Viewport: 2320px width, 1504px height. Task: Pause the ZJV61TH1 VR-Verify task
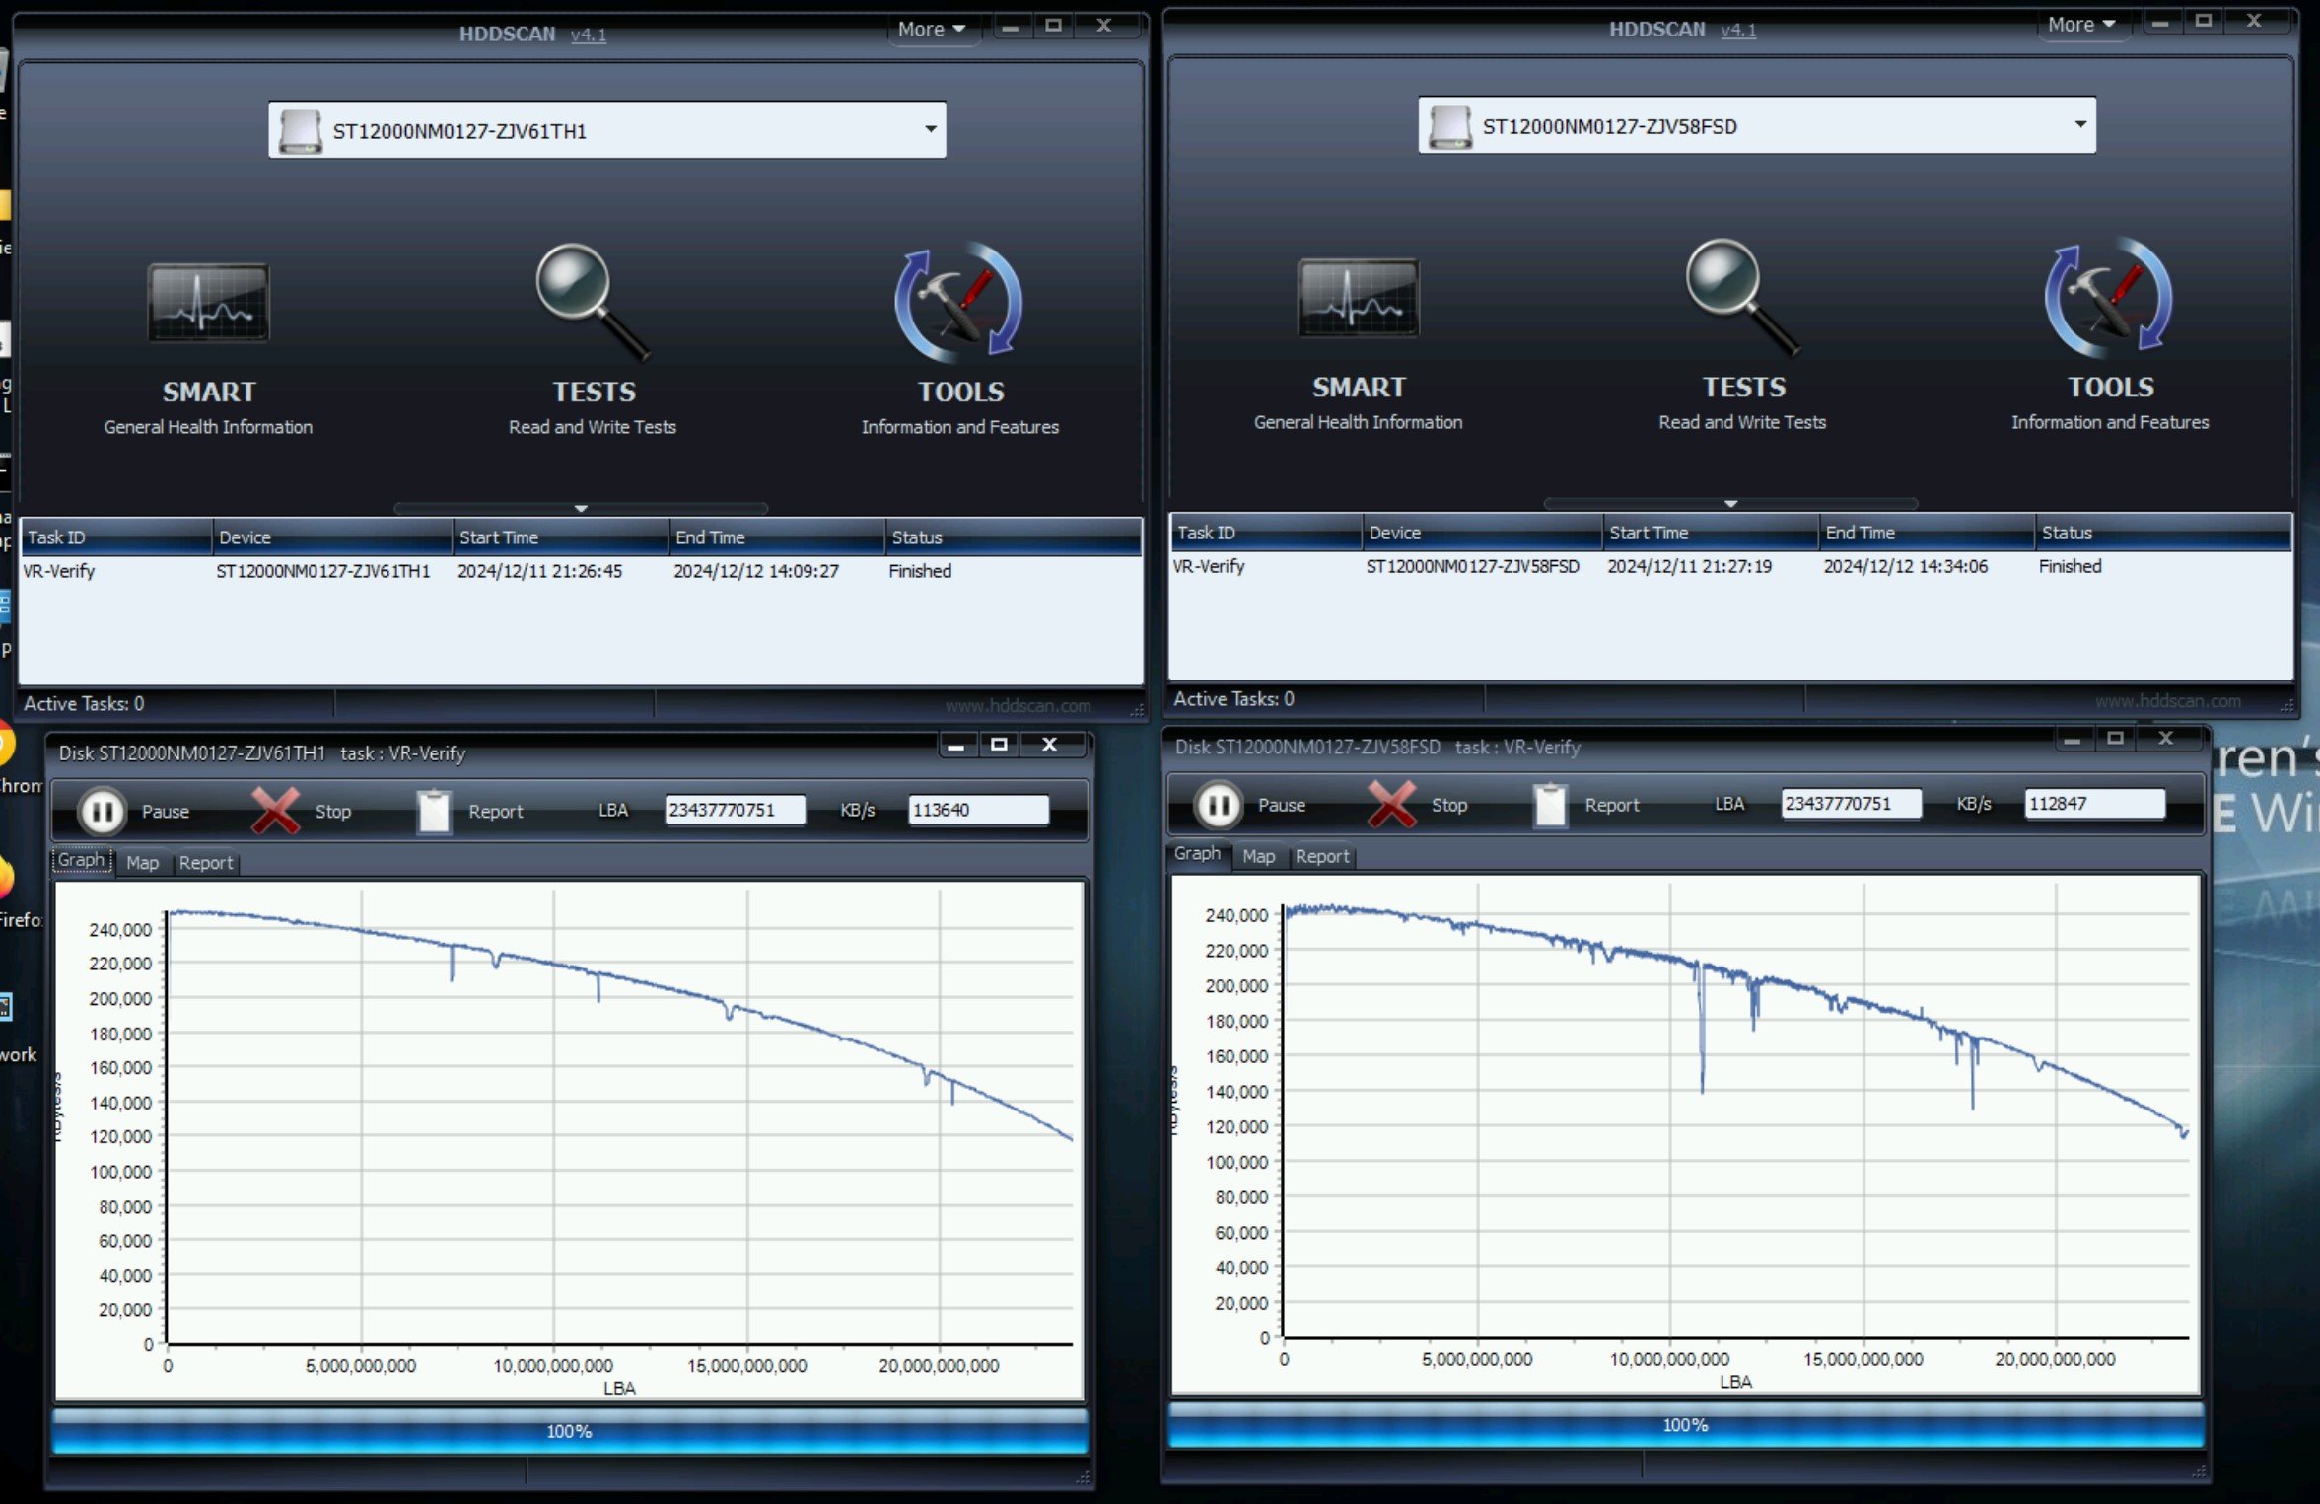[103, 811]
